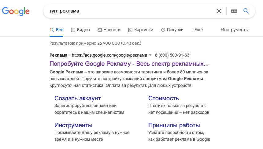Select the 'Все' tab

[56, 30]
